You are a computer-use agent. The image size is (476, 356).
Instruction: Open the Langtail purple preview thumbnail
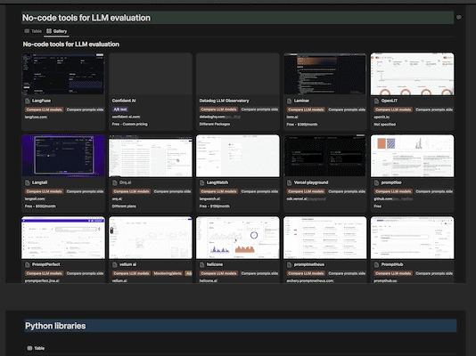(63, 156)
